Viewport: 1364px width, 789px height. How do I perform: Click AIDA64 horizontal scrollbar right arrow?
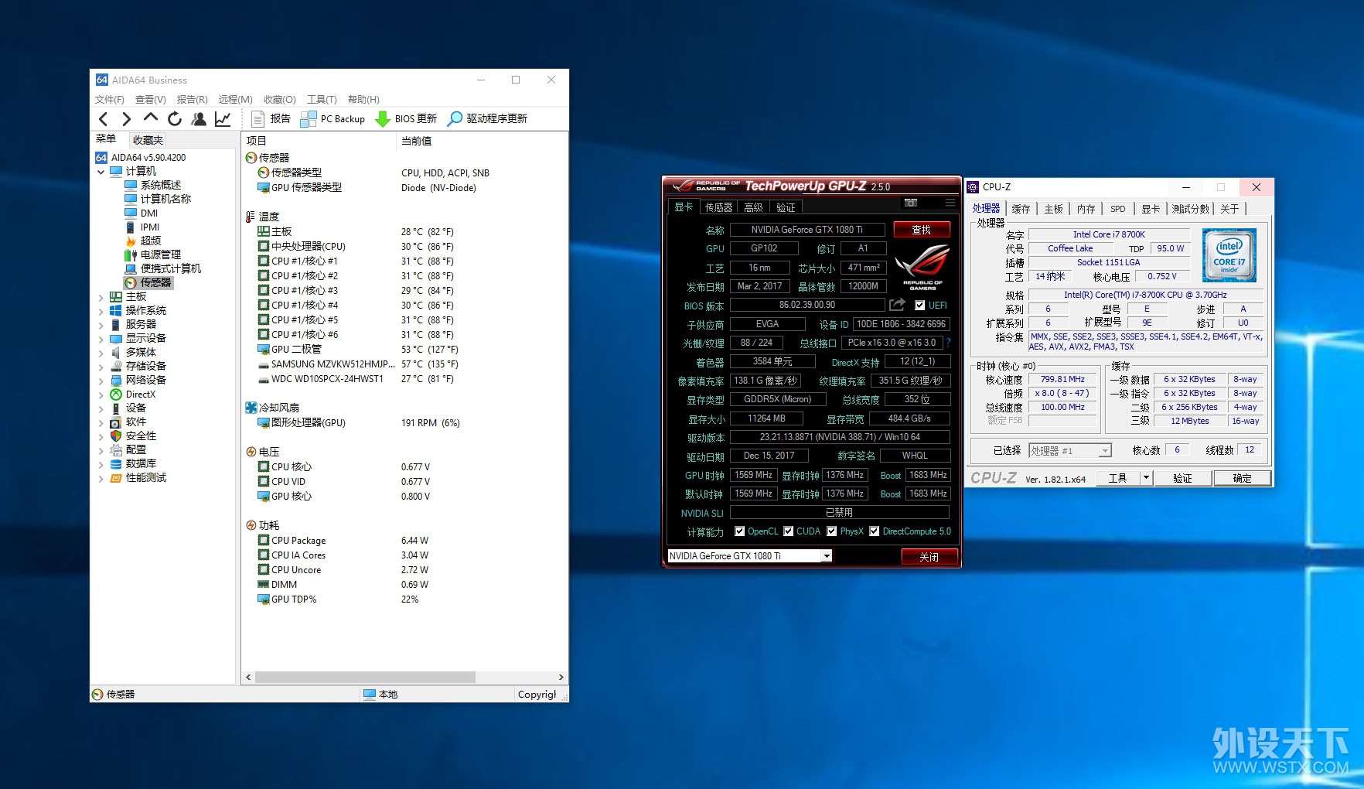[561, 677]
